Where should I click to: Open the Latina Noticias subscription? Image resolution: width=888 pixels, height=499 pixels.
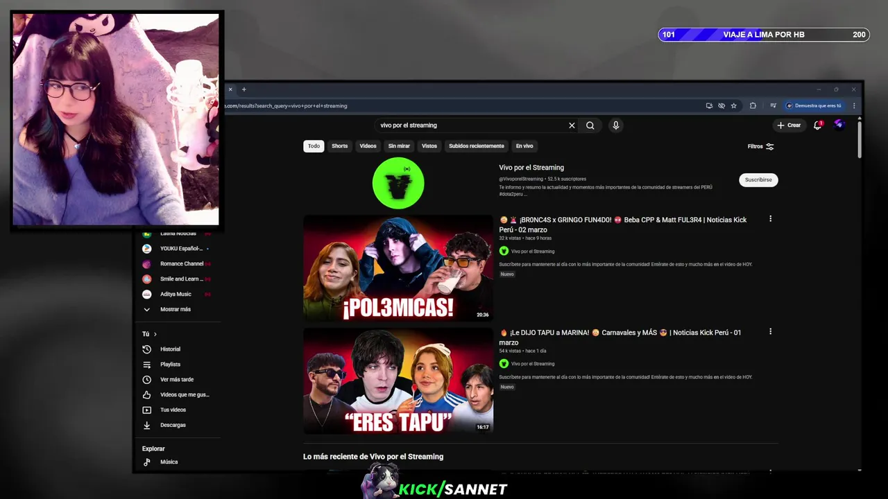pyautogui.click(x=180, y=233)
